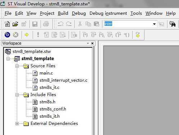Click the Paste clipboard icon
Viewport: 179px width, 135px height.
[96, 24]
